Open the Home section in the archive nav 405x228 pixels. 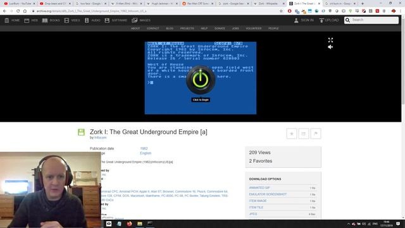click(x=12, y=20)
